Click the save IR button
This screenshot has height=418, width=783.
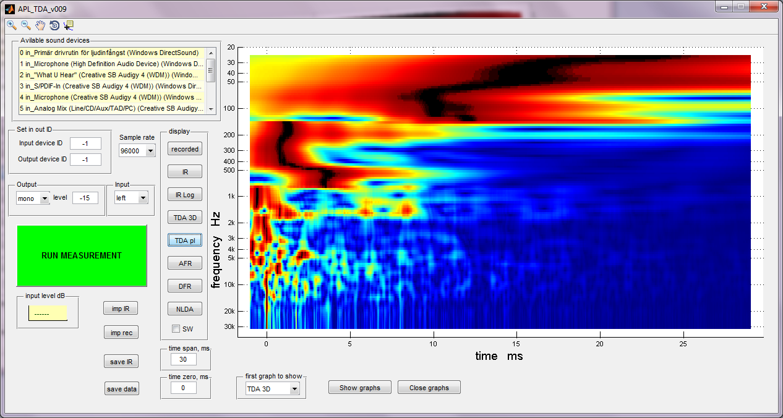click(x=121, y=362)
